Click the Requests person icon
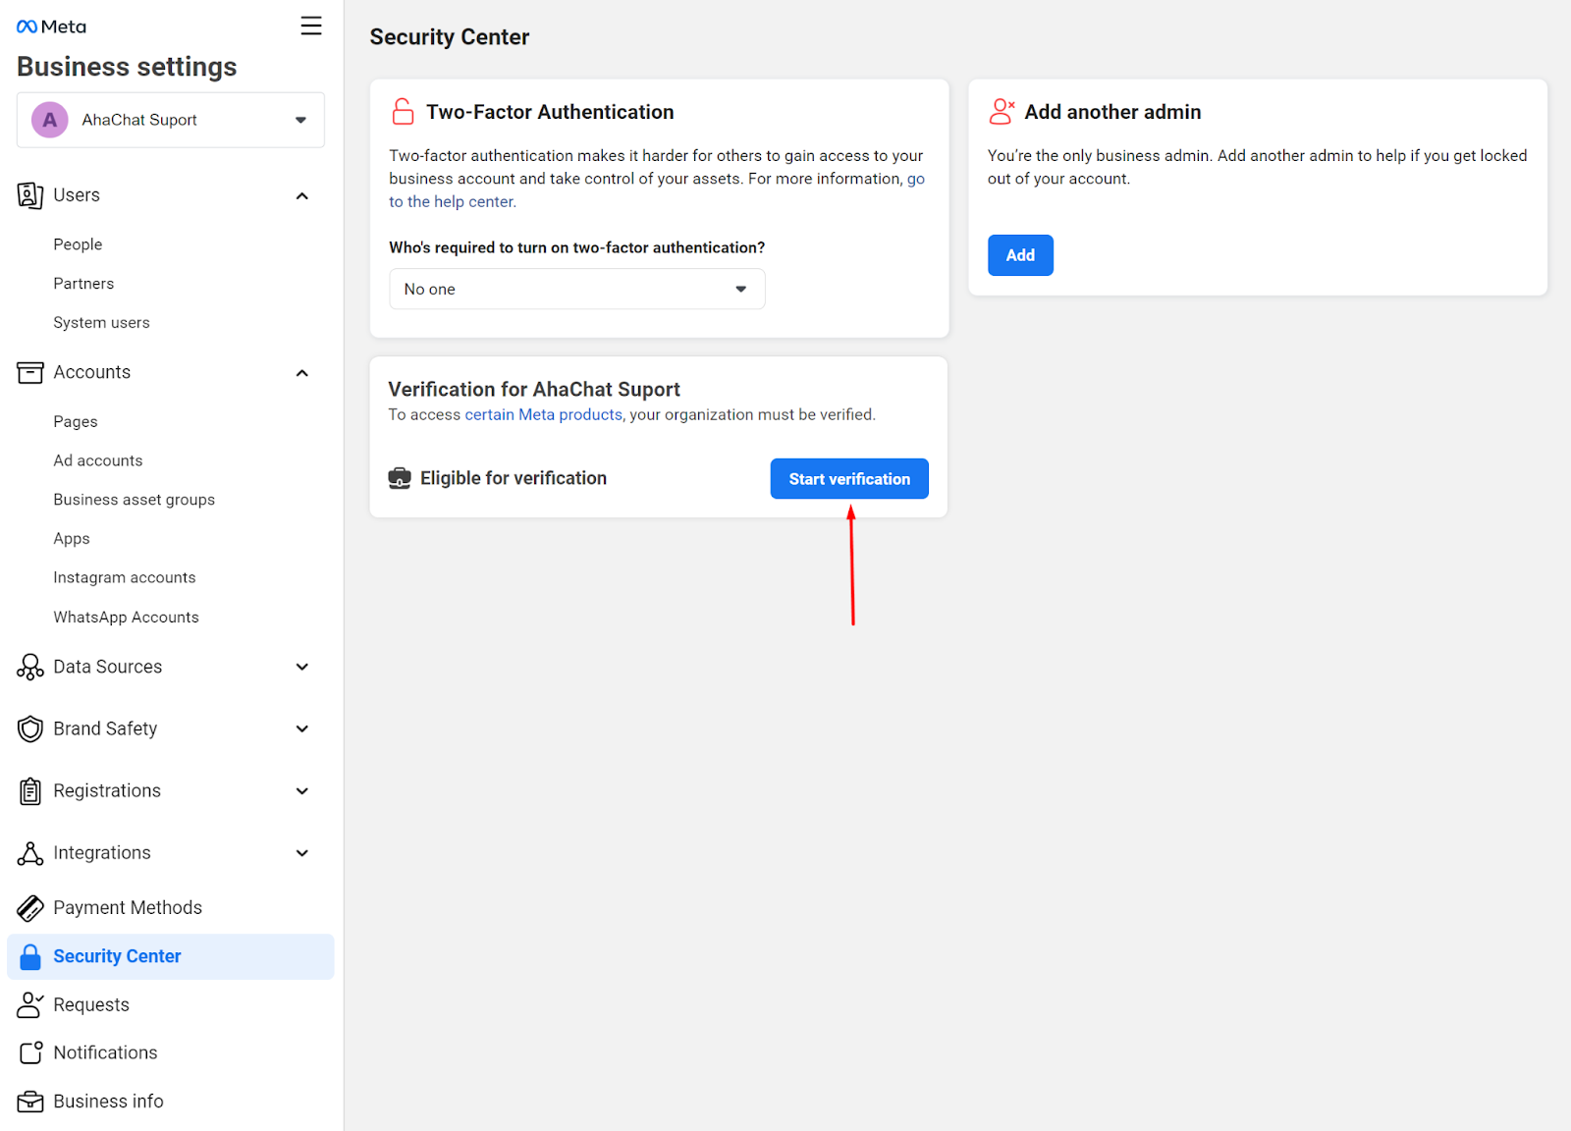The width and height of the screenshot is (1571, 1131). tap(30, 1004)
